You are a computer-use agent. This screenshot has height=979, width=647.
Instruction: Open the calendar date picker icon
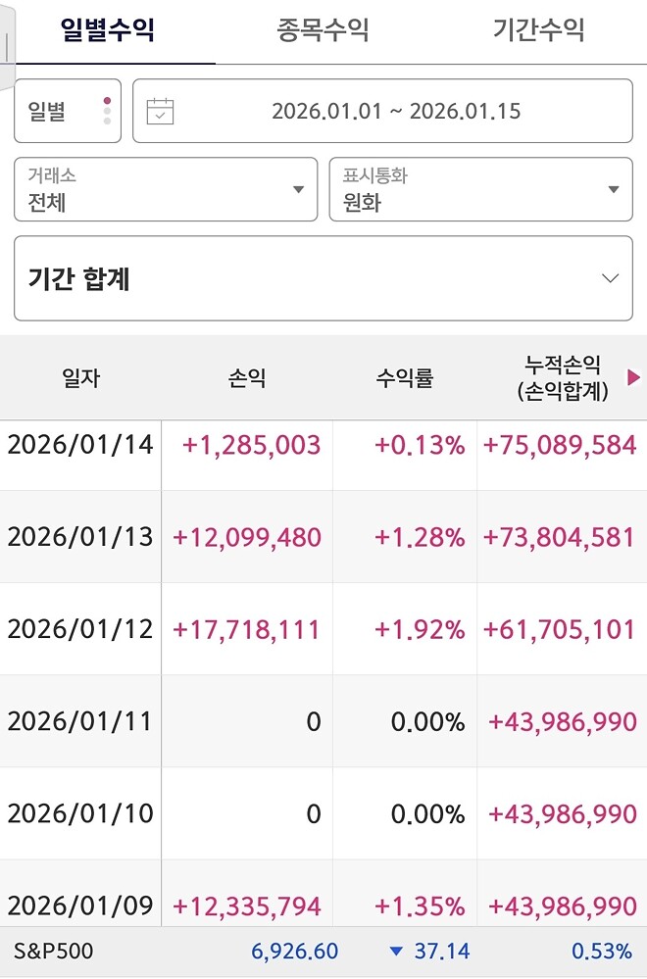click(x=162, y=110)
